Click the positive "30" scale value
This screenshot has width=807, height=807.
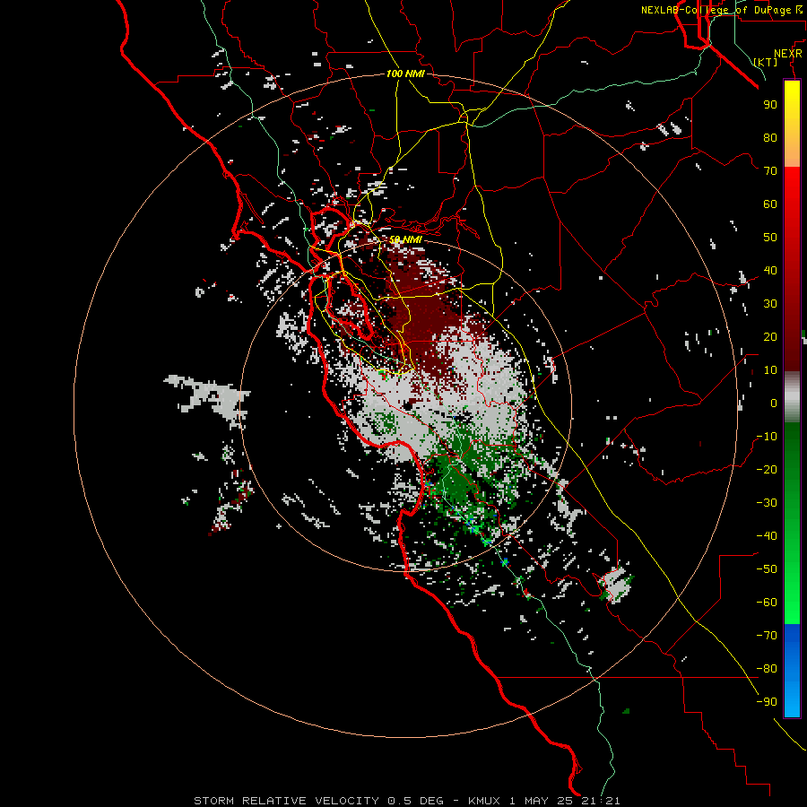click(x=770, y=304)
